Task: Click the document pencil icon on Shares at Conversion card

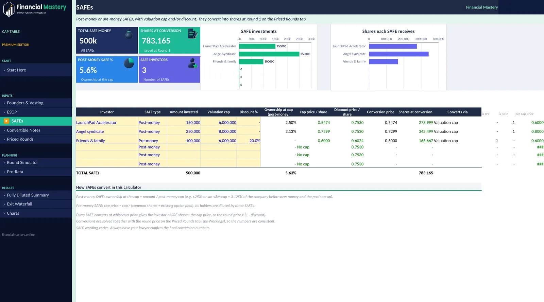Action: (192, 34)
